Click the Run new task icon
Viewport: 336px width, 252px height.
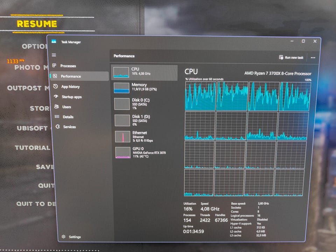tap(281, 57)
